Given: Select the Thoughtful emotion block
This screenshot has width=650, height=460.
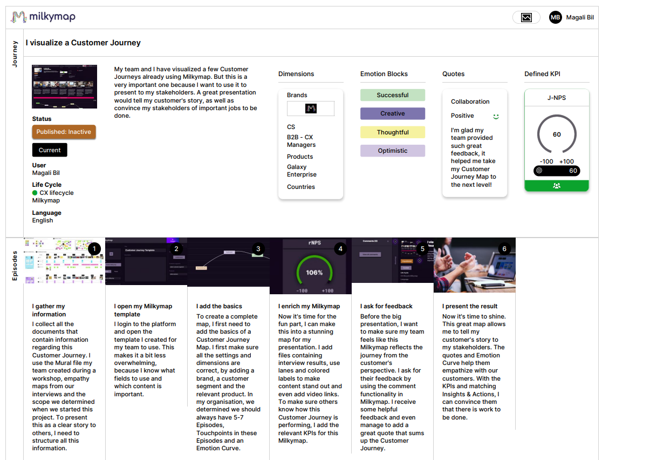Looking at the screenshot, I should (393, 132).
